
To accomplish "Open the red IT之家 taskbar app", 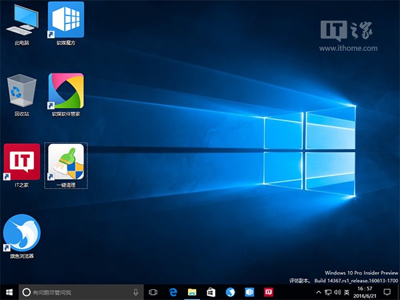I will pyautogui.click(x=269, y=292).
